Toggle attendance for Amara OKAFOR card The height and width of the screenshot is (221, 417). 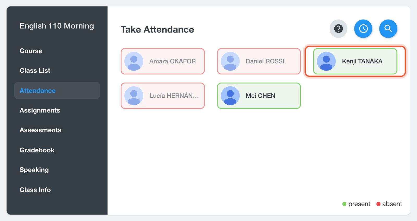163,61
